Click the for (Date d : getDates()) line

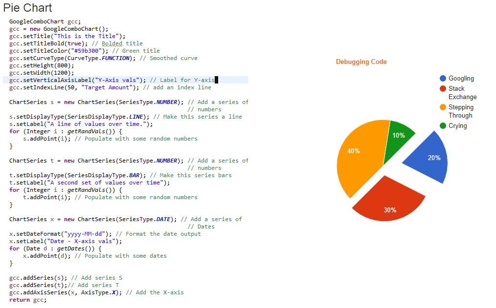click(55, 248)
